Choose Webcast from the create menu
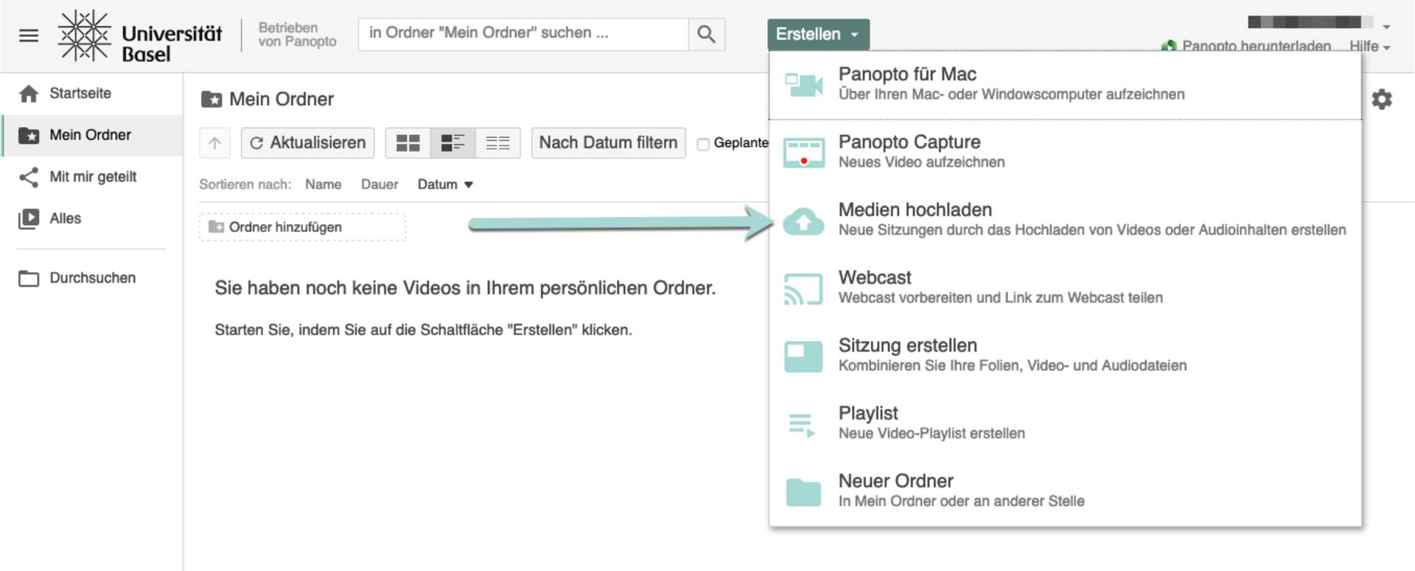 click(875, 278)
